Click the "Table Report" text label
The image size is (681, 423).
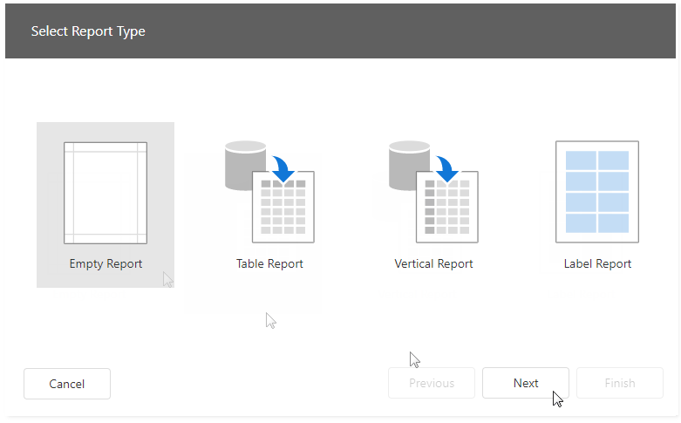(x=269, y=263)
